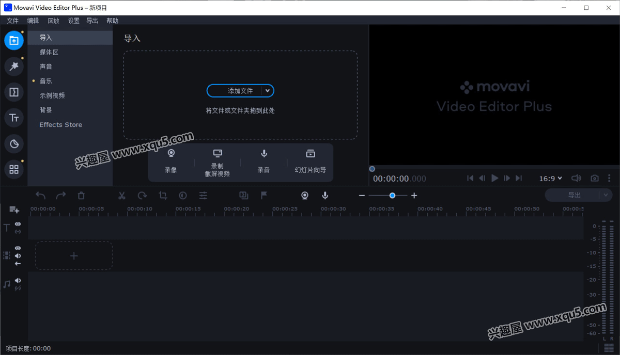The width and height of the screenshot is (620, 355).
Task: Open transition wizard icon in timeline toolbar
Action: 244,196
